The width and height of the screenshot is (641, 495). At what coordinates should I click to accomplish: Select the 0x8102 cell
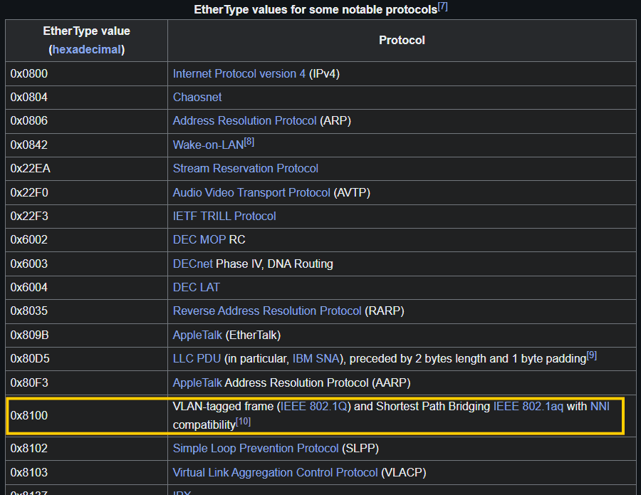[86, 449]
